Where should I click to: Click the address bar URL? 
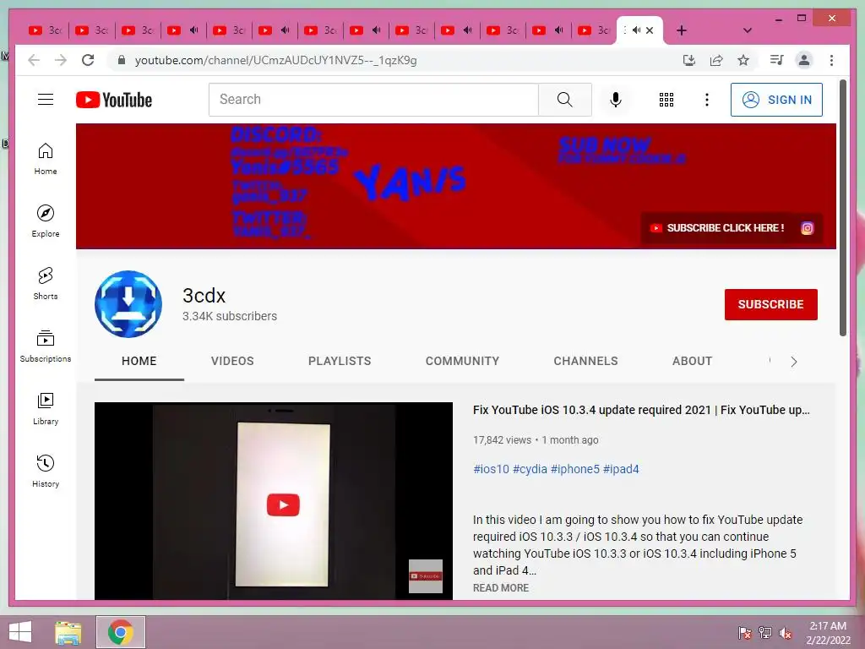276,60
